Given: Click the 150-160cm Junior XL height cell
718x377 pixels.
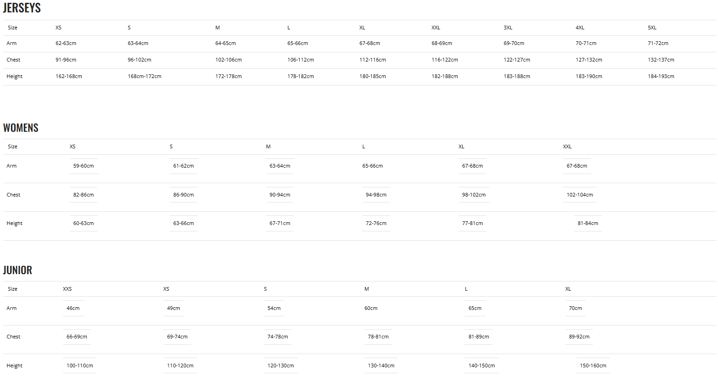Looking at the screenshot, I should click(x=593, y=366).
